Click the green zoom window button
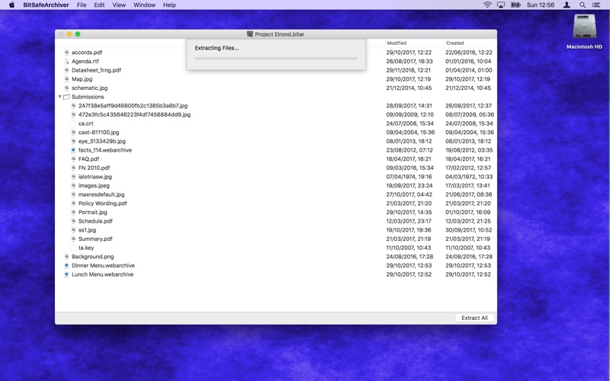The image size is (610, 381). pos(78,34)
